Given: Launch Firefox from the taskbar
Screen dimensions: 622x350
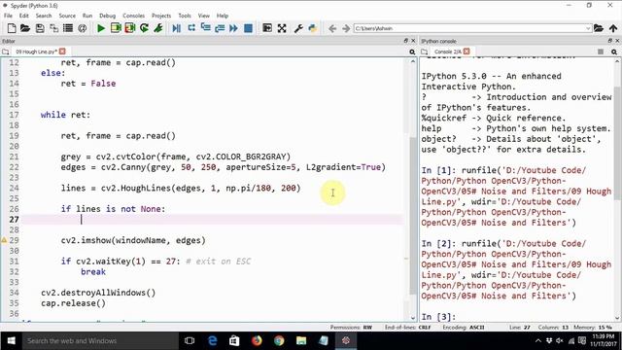Looking at the screenshot, I should point(257,341).
